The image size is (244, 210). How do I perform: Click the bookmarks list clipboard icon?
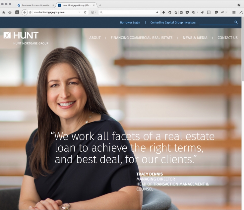click(x=181, y=12)
